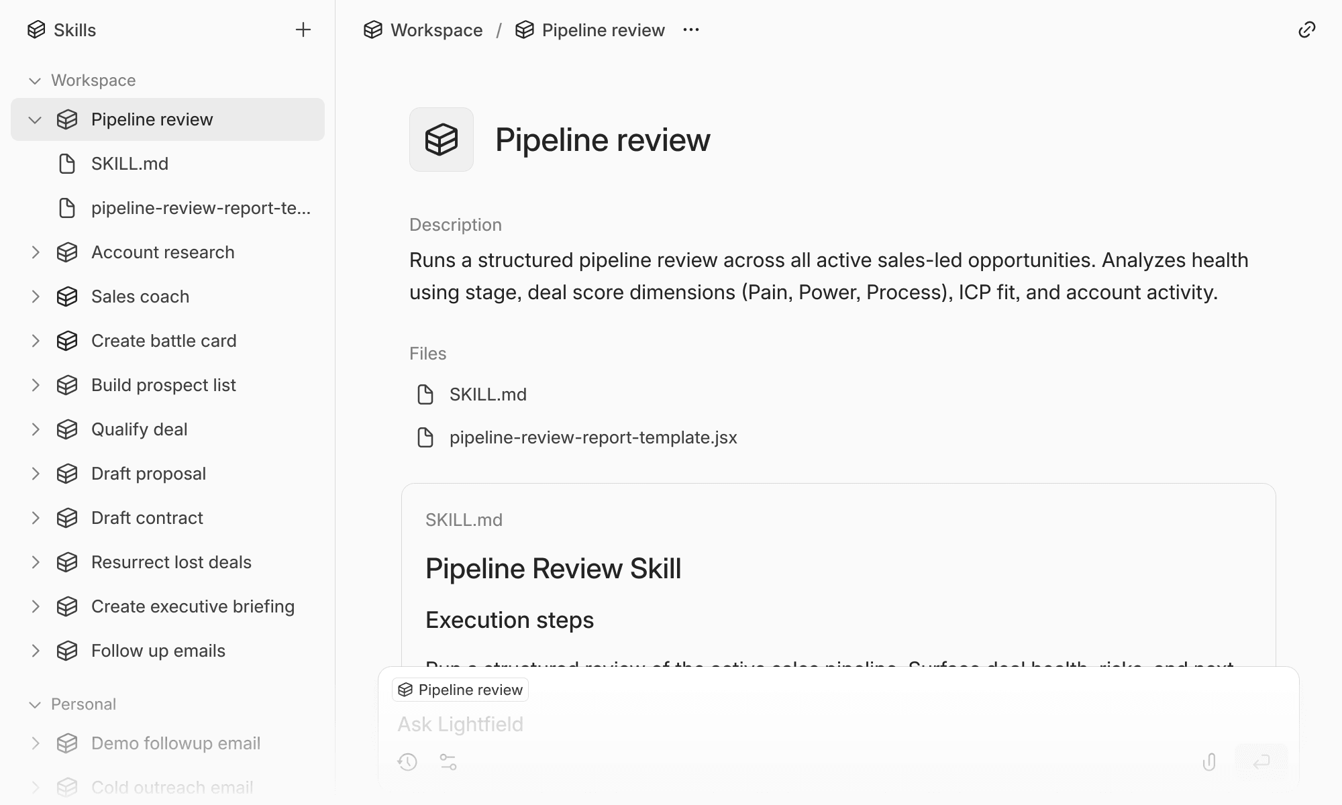Collapse the Pipeline review tree item
This screenshot has height=805, width=1342.
click(x=35, y=119)
